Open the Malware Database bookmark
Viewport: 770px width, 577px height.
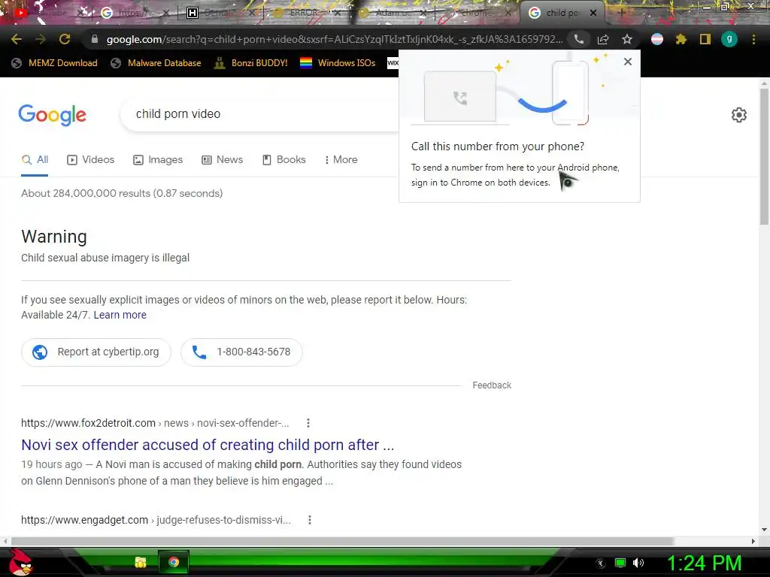coord(156,63)
